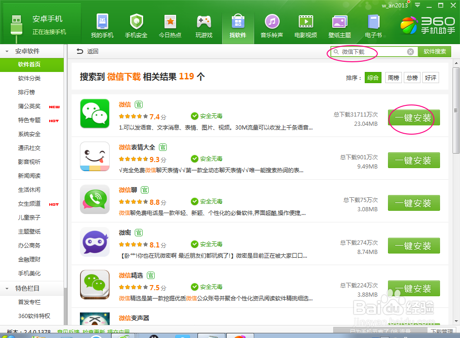Click the 360手机助手 logo
The image size is (460, 338).
(428, 25)
